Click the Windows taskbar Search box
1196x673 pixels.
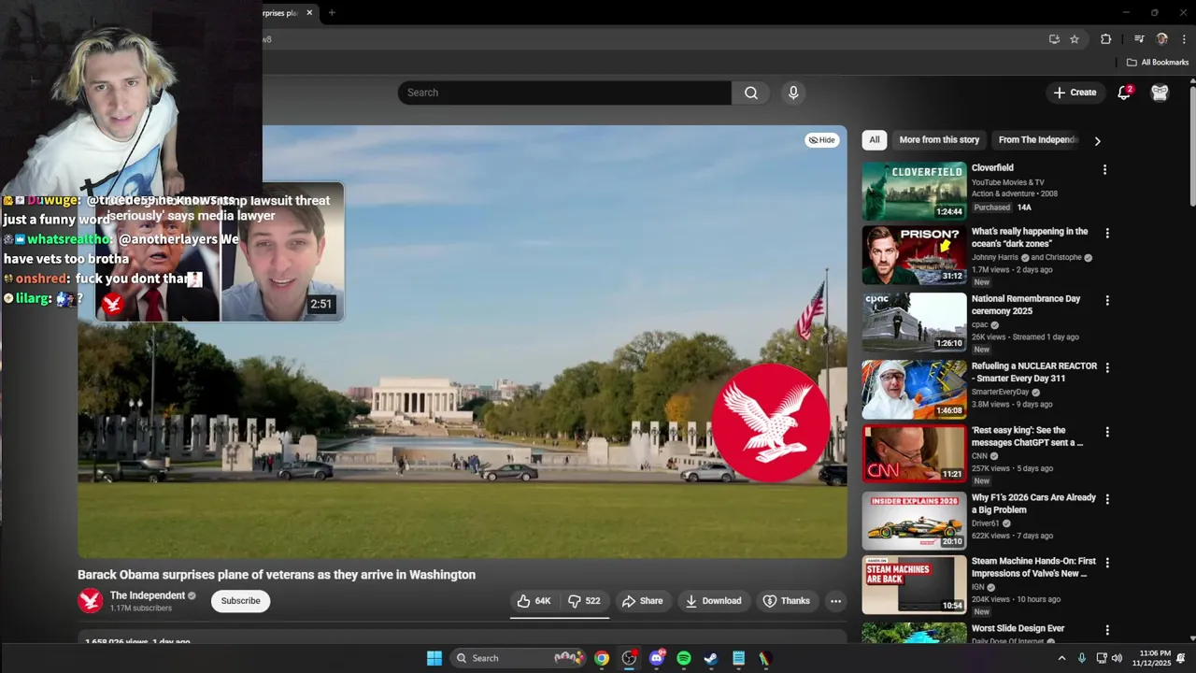click(x=520, y=658)
